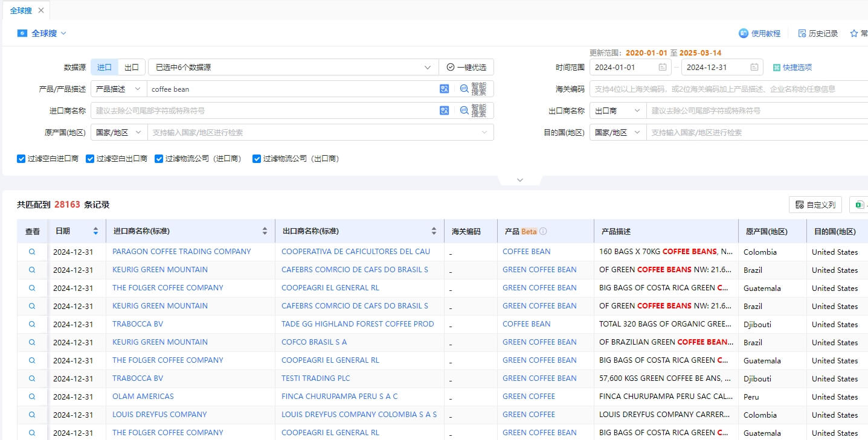Image resolution: width=868 pixels, height=440 pixels.
Task: Open LOUIS DREYFUS COMPANY COLOMBIA S A S link
Action: click(x=359, y=415)
